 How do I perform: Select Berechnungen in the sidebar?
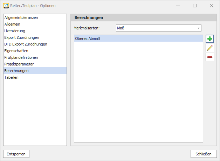35,71
